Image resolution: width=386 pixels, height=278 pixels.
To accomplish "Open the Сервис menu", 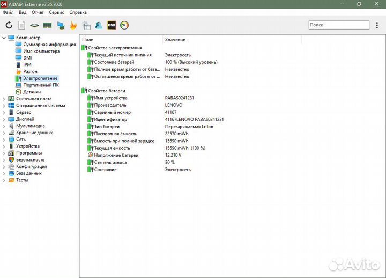I will pos(56,12).
